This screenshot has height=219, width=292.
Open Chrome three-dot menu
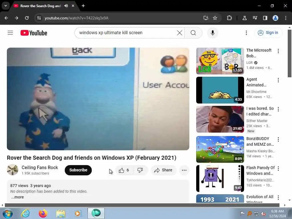click(x=286, y=18)
